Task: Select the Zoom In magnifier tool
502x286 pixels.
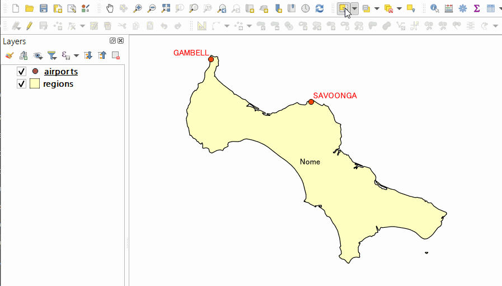Action: pyautogui.click(x=137, y=8)
